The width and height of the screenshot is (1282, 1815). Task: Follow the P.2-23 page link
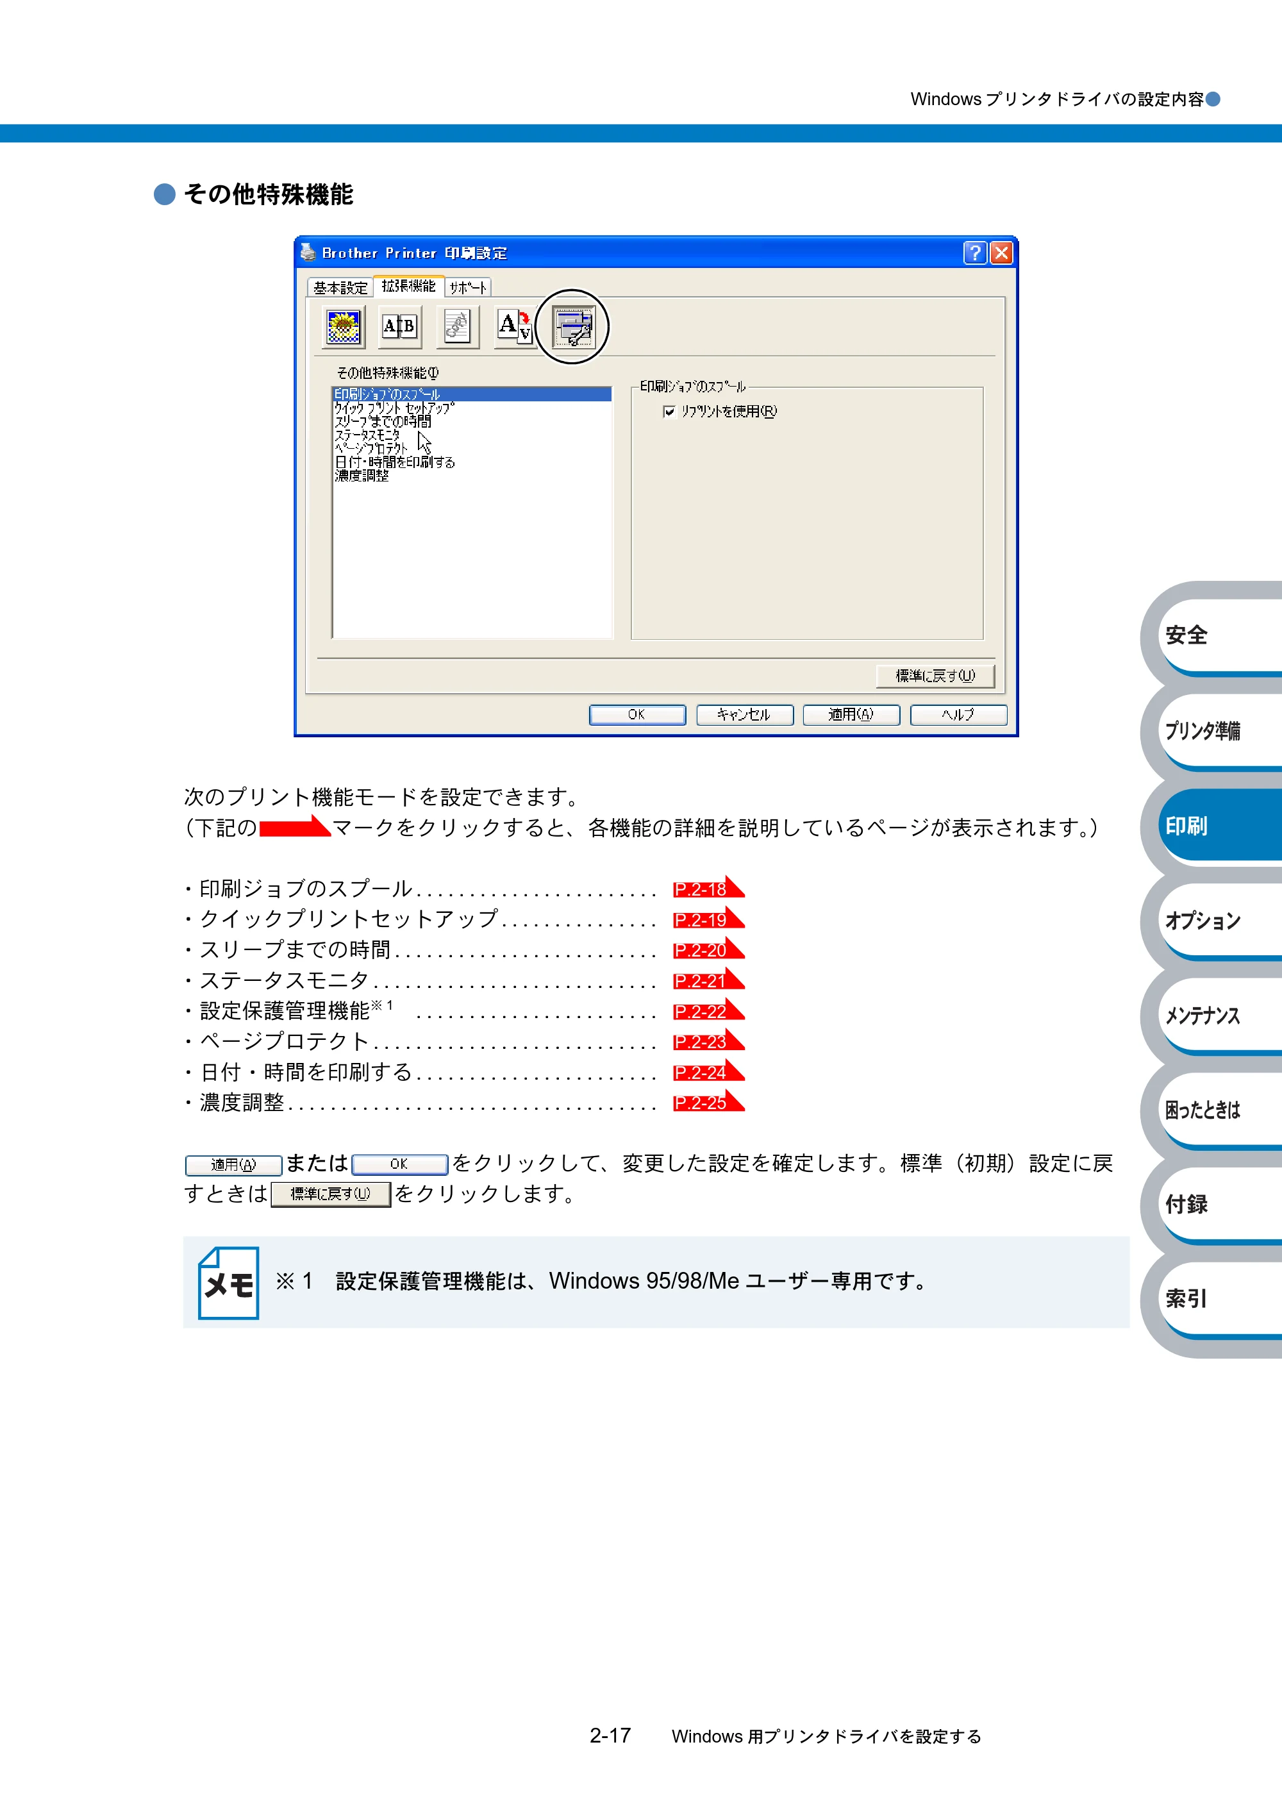pos(709,1041)
